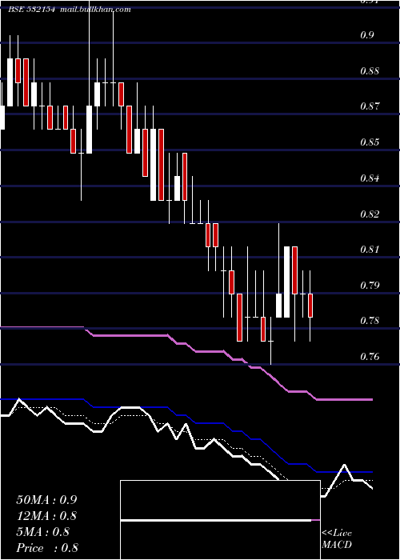
Task: Click the last red candlestick on the right
Action: (310, 306)
